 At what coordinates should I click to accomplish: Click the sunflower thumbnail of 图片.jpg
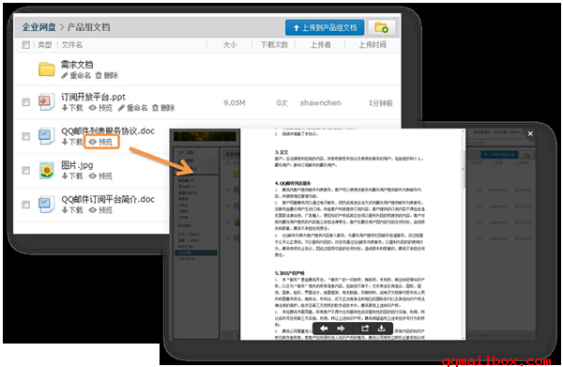point(47,170)
